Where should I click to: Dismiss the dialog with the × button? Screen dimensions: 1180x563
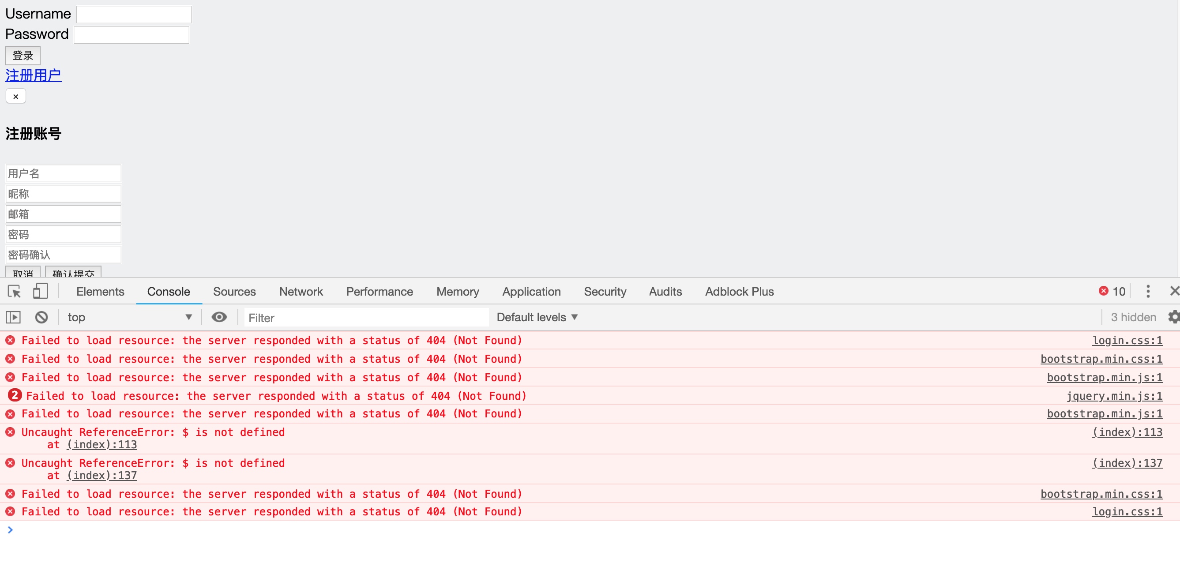15,96
